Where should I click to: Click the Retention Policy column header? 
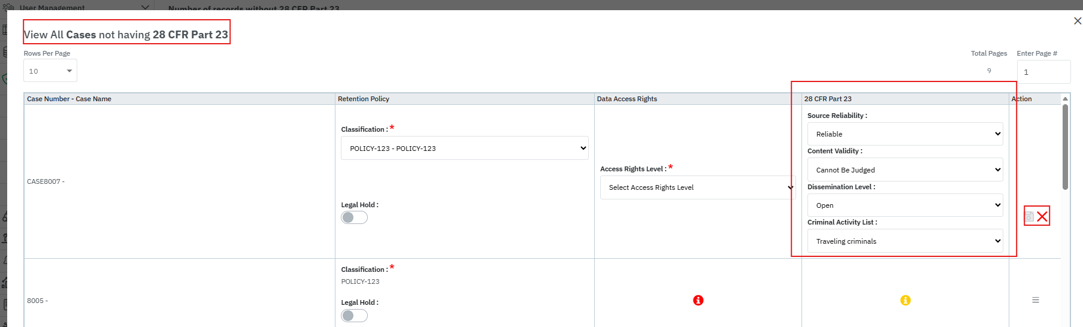pyautogui.click(x=364, y=99)
